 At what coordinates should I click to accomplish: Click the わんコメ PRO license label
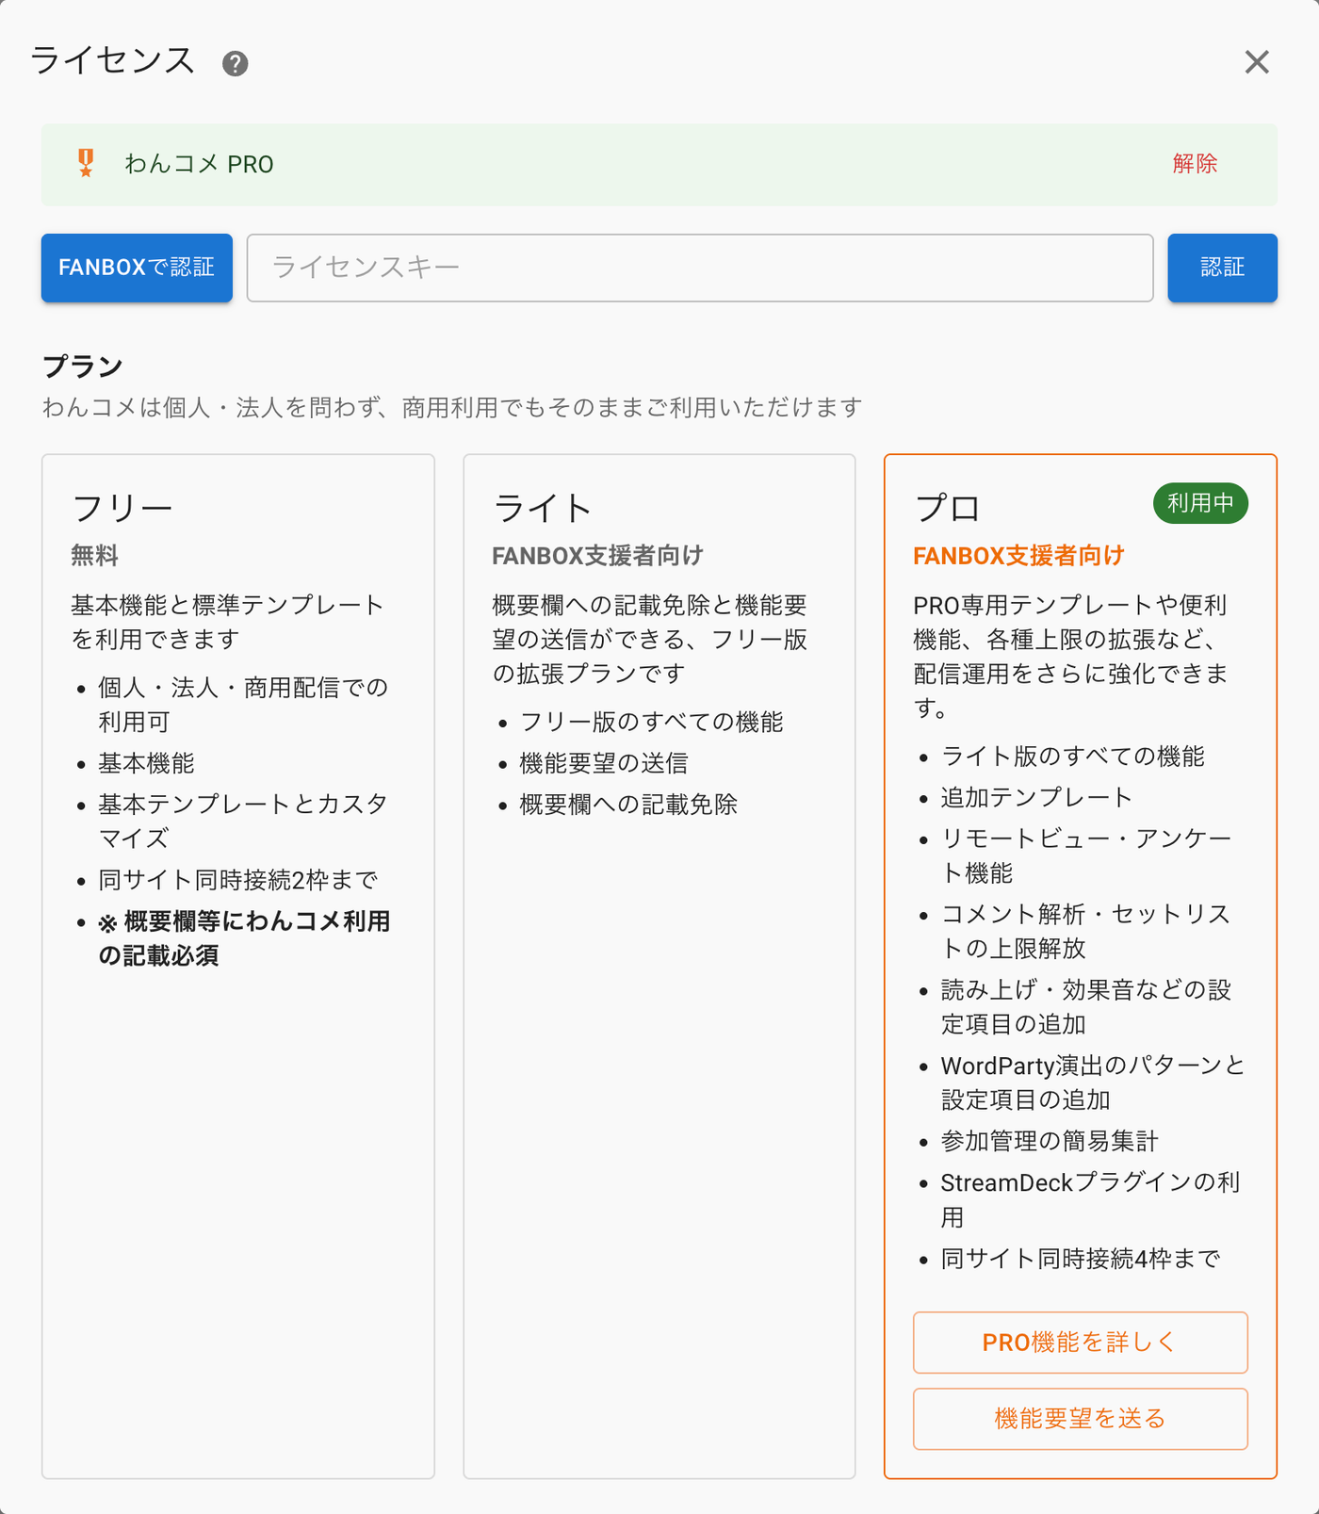pyautogui.click(x=199, y=164)
